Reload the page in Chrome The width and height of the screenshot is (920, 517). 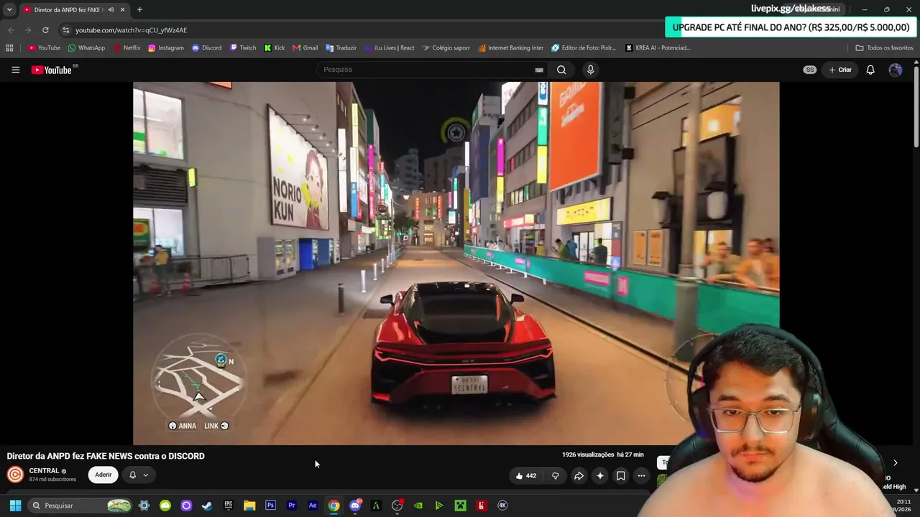pyautogui.click(x=45, y=30)
